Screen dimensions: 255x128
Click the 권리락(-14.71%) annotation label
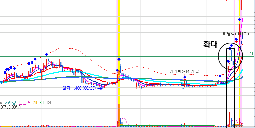(185, 71)
